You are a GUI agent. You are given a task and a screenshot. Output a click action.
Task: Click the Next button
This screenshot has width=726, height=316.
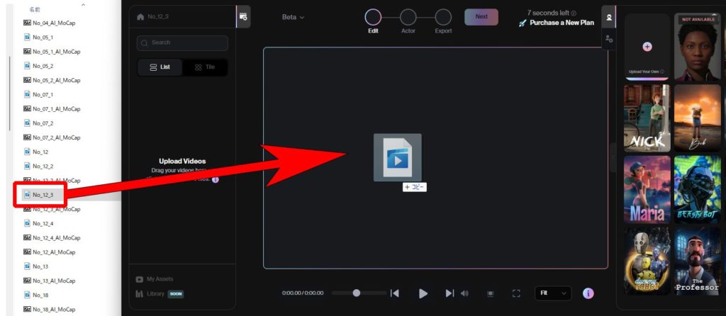(x=481, y=17)
